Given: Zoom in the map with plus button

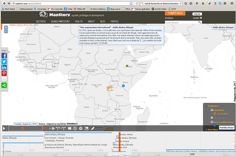Looking at the screenshot, I should [x=6, y=28].
